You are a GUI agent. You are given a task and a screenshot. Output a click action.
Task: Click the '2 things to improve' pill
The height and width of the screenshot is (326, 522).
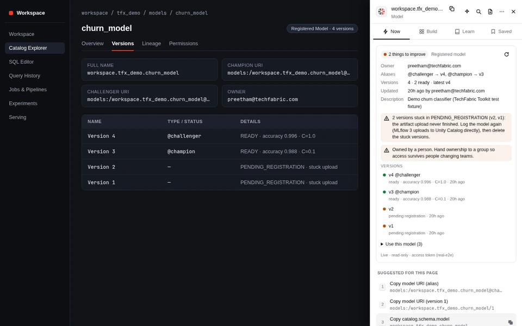(404, 54)
